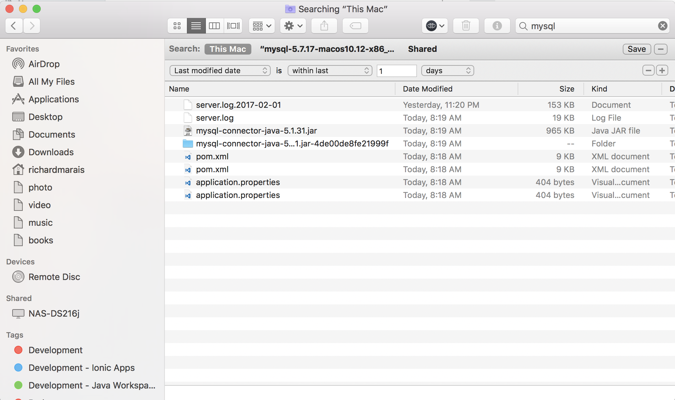675x400 pixels.
Task: Clear the mysql search text
Action: pos(662,26)
